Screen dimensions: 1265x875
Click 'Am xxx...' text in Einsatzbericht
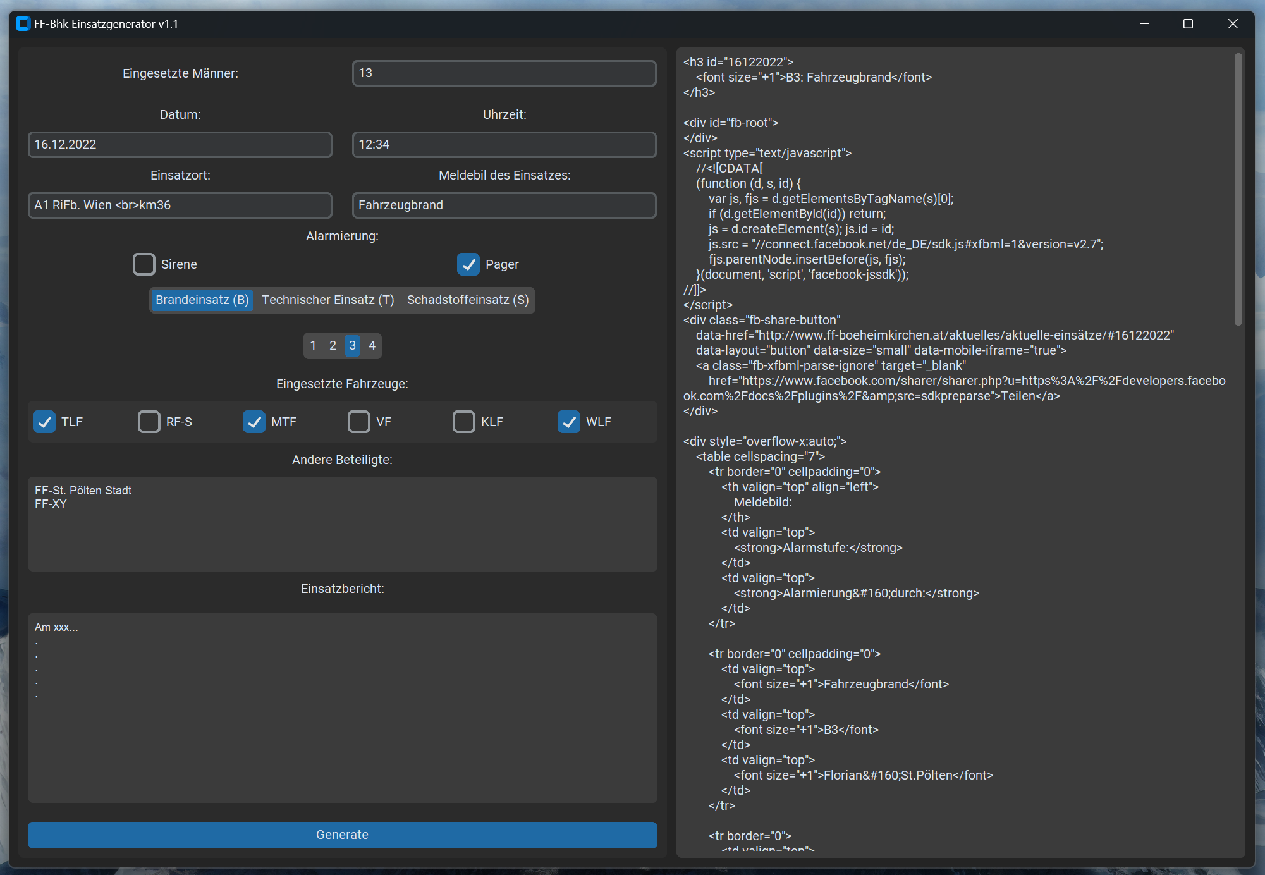(56, 627)
